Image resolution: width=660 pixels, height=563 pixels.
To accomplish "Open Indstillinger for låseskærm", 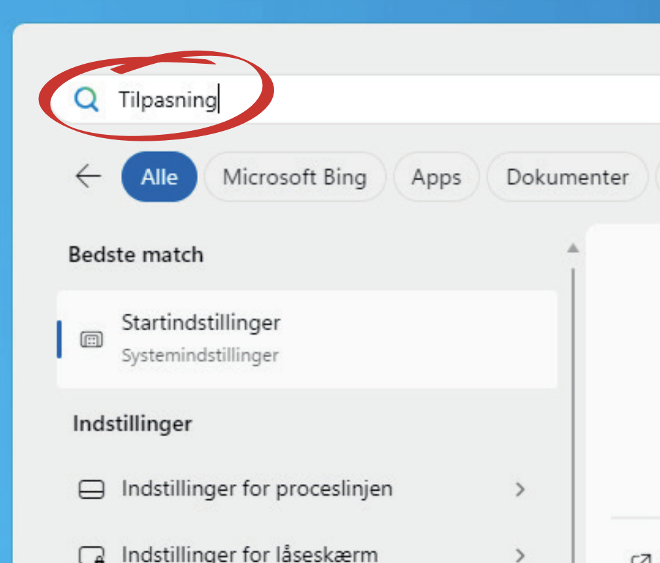I will click(x=250, y=552).
